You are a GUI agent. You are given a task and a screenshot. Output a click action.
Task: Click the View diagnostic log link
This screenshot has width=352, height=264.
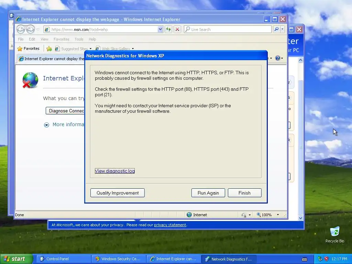point(115,171)
